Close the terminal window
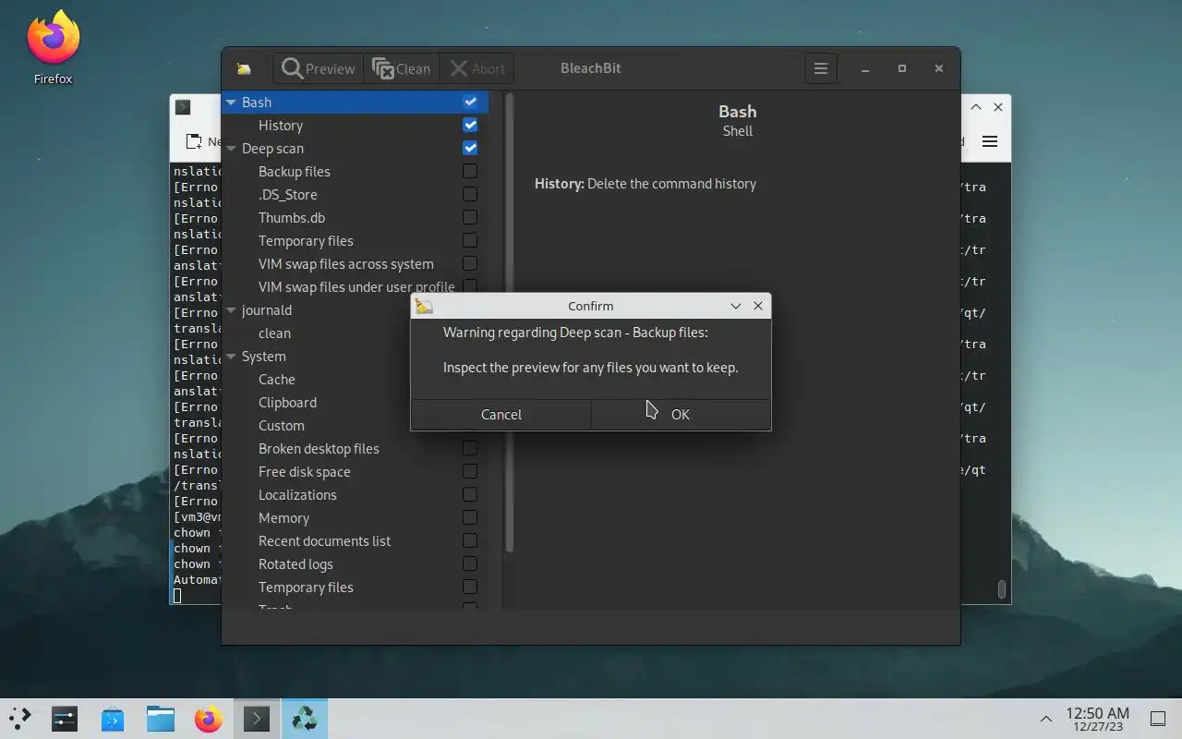Viewport: 1182px width, 739px height. click(x=998, y=107)
